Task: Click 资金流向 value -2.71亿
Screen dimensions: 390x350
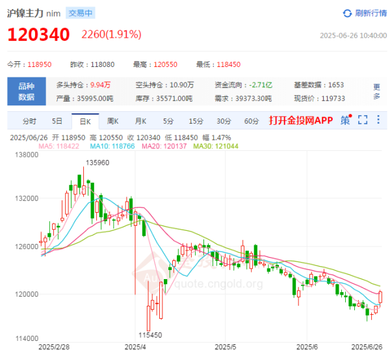Action: (x=261, y=85)
